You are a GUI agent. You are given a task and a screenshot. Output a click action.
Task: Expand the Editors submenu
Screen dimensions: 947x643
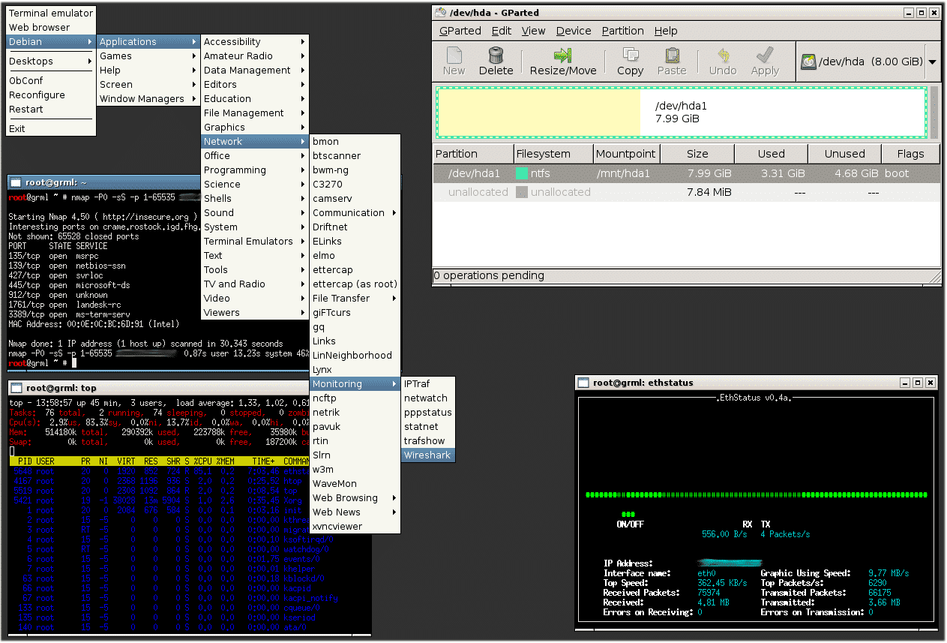tap(255, 85)
